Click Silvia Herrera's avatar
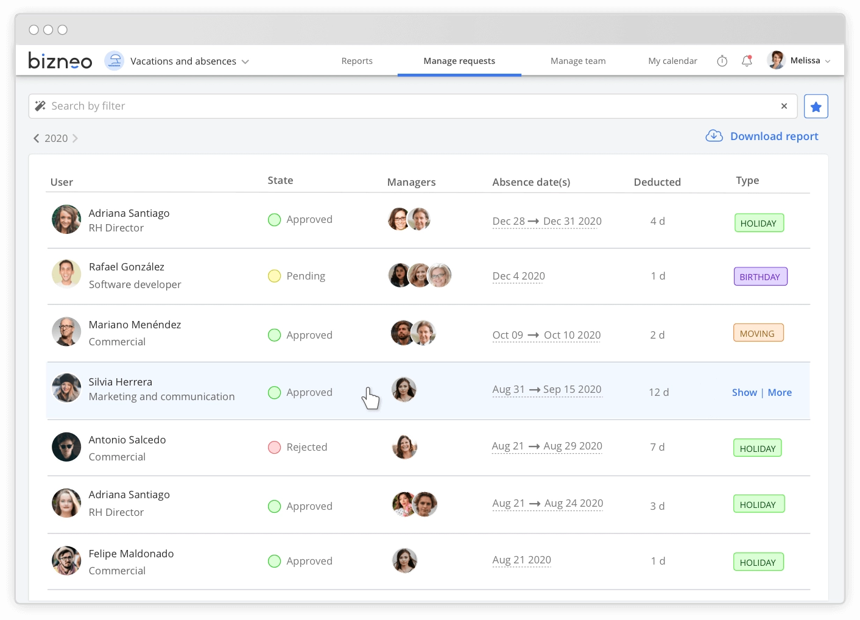This screenshot has width=860, height=620. [x=66, y=388]
